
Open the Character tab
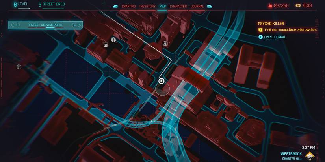click(178, 6)
